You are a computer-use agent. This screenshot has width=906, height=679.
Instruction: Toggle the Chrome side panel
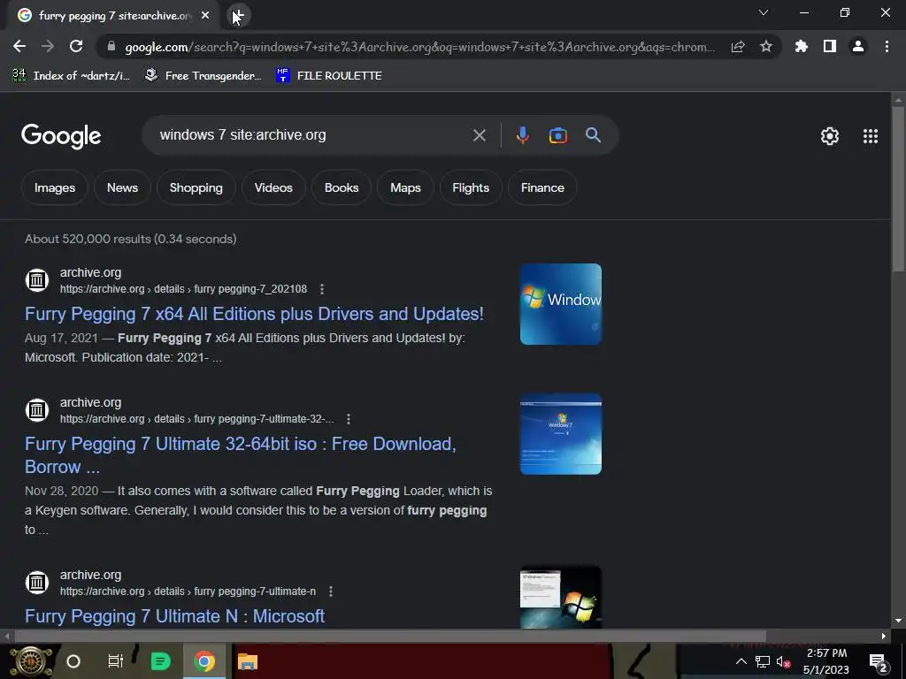[x=830, y=46]
